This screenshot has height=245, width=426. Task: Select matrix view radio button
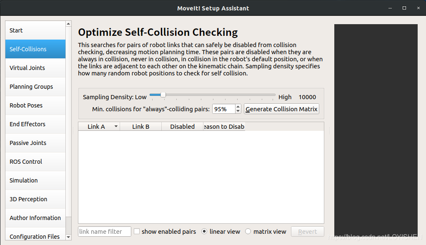click(x=248, y=231)
